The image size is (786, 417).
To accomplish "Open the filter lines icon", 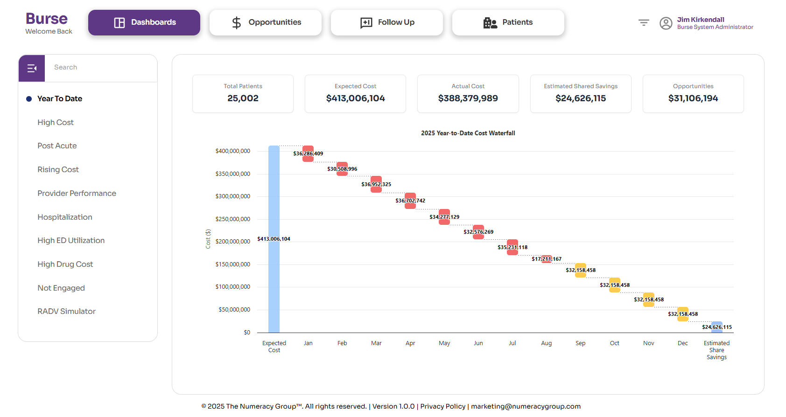I will coord(644,23).
